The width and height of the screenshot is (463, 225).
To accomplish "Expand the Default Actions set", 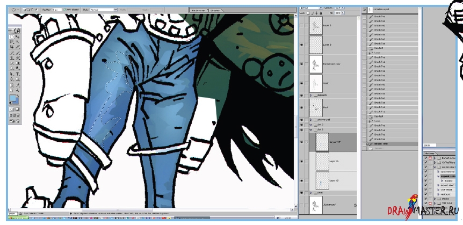I will tap(435, 158).
